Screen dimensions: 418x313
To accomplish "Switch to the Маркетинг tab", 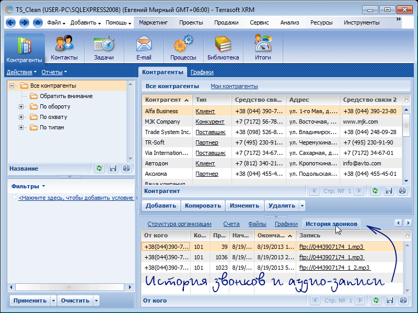I will point(153,22).
